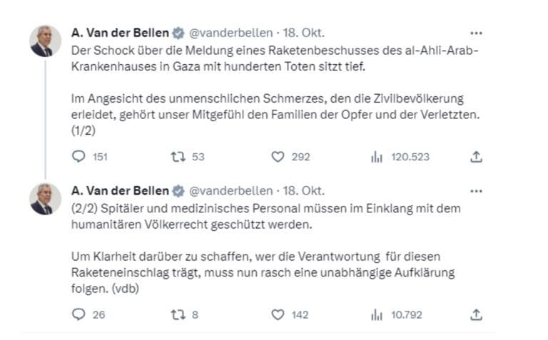
Task: Like the first tweet with 292 likes
Action: (x=278, y=157)
